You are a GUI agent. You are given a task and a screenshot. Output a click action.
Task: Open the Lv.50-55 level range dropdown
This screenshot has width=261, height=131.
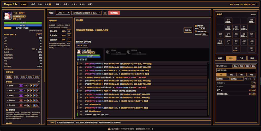[x=63, y=13]
